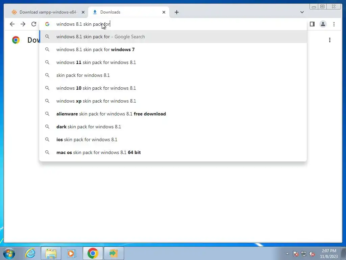This screenshot has width=346, height=260.
Task: Click the green arrow app taskbar icon
Action: (114, 253)
